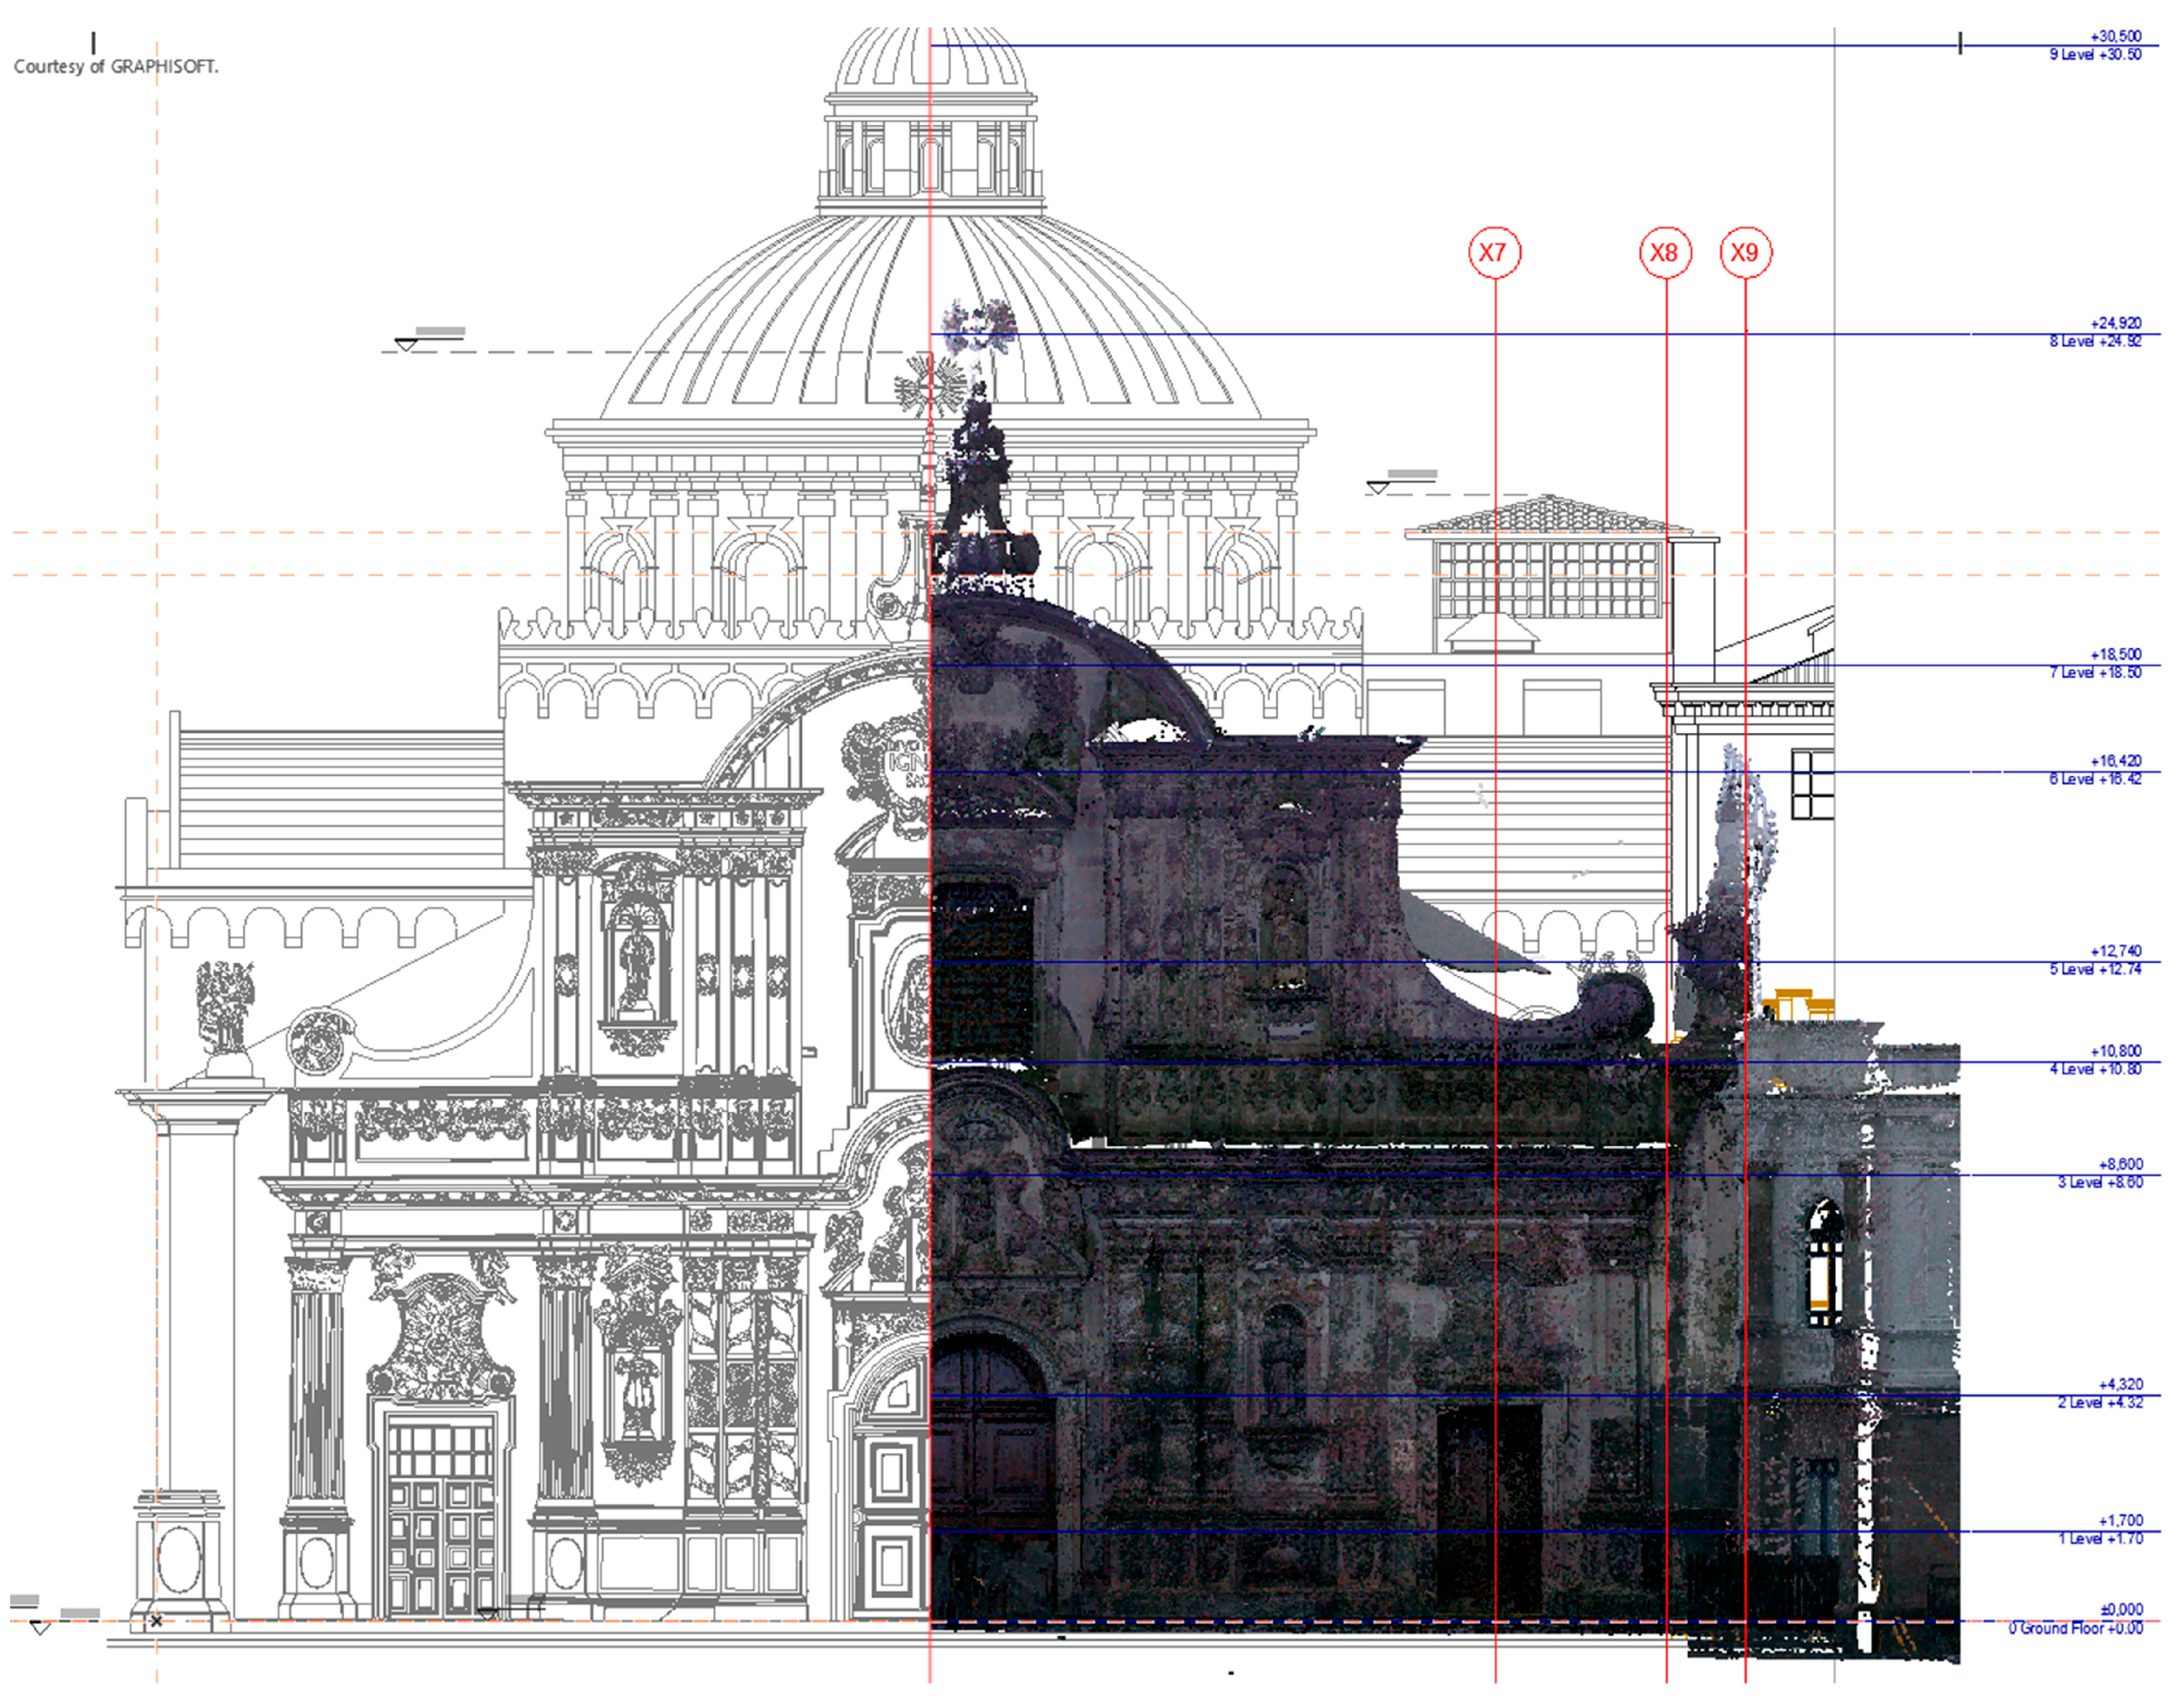Click the lantern cupola on top of dome
The height and width of the screenshot is (1696, 2184).
(930, 140)
